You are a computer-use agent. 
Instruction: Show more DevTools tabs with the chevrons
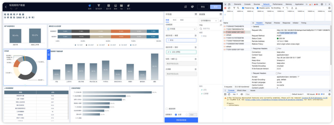(x=307, y=4)
